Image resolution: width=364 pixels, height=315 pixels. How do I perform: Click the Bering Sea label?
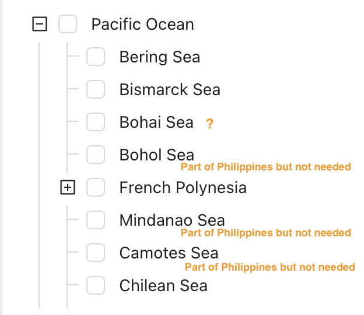click(159, 57)
